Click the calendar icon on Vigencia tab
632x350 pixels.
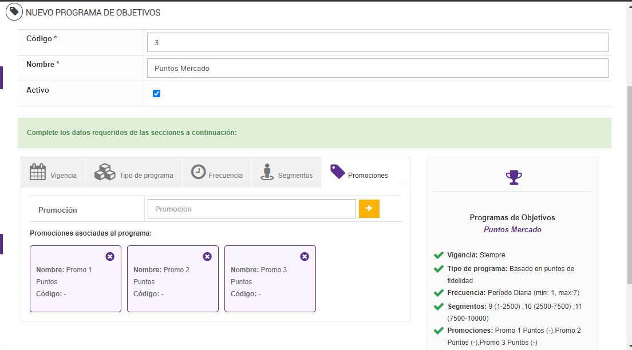click(38, 172)
